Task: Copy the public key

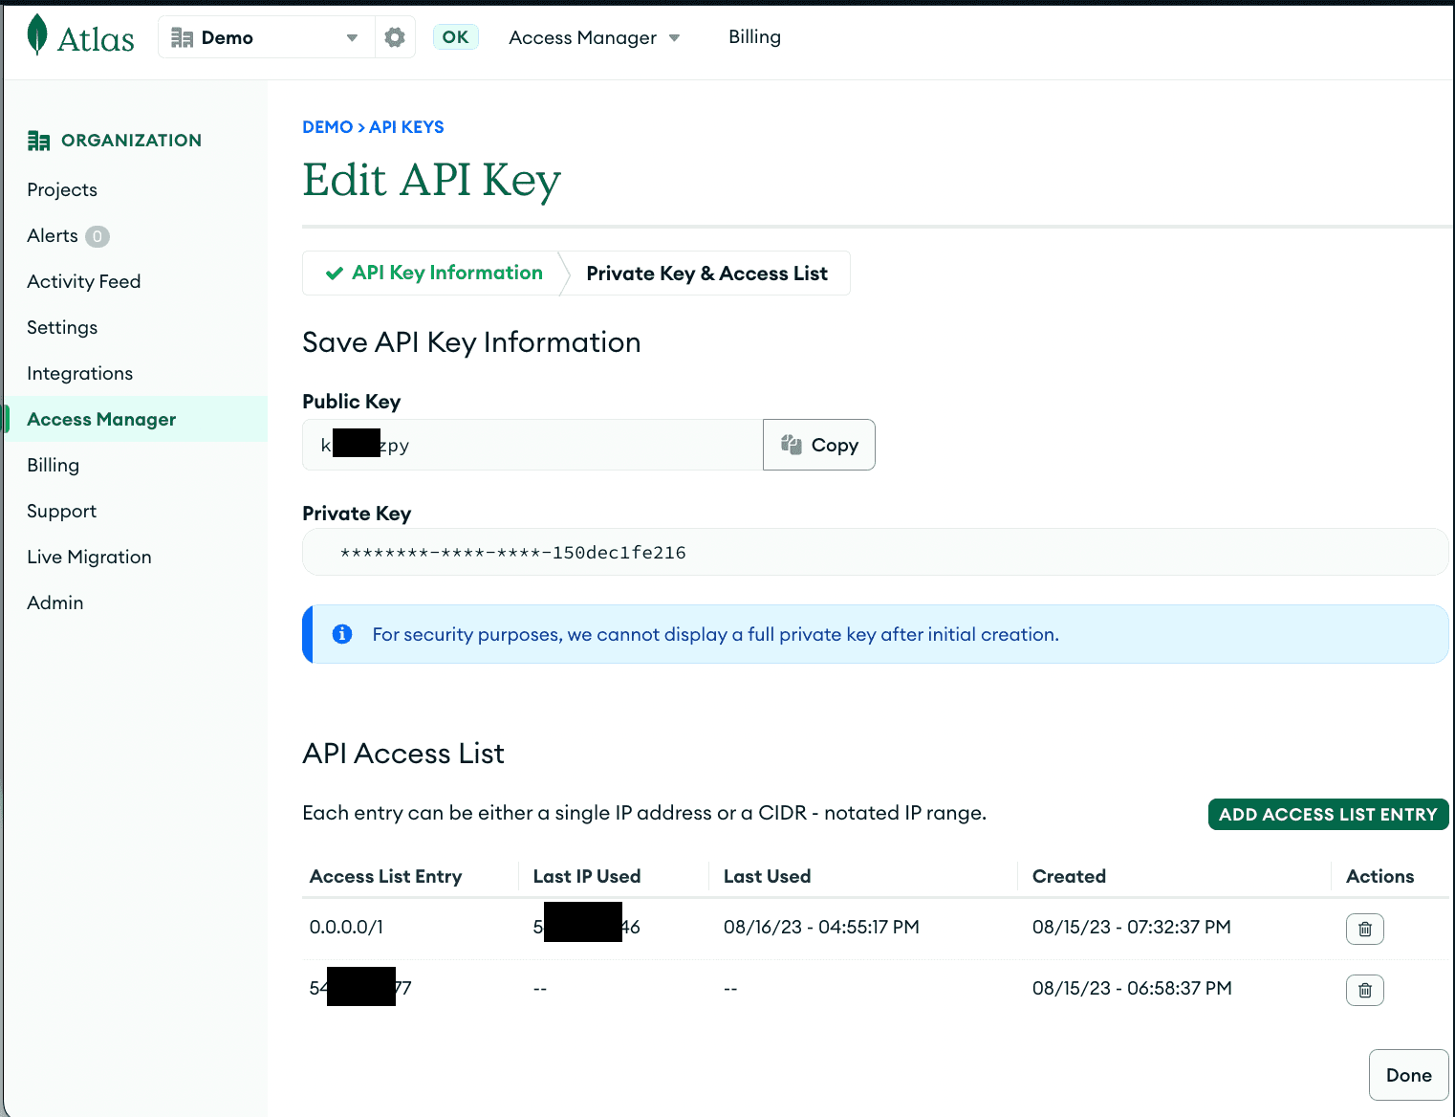Action: coord(819,445)
